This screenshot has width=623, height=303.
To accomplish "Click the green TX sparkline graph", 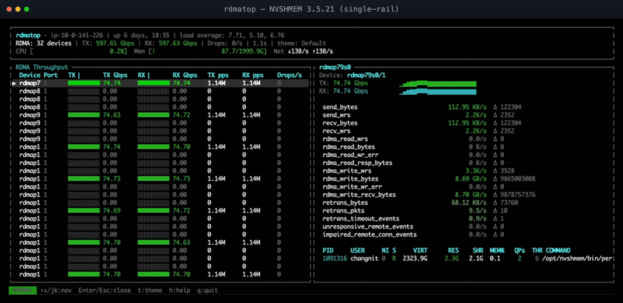I will tap(438, 84).
